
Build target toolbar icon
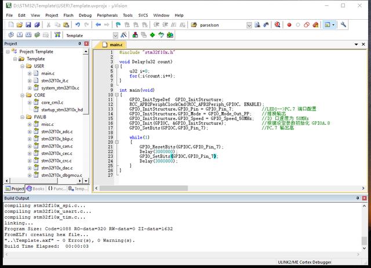20,35
